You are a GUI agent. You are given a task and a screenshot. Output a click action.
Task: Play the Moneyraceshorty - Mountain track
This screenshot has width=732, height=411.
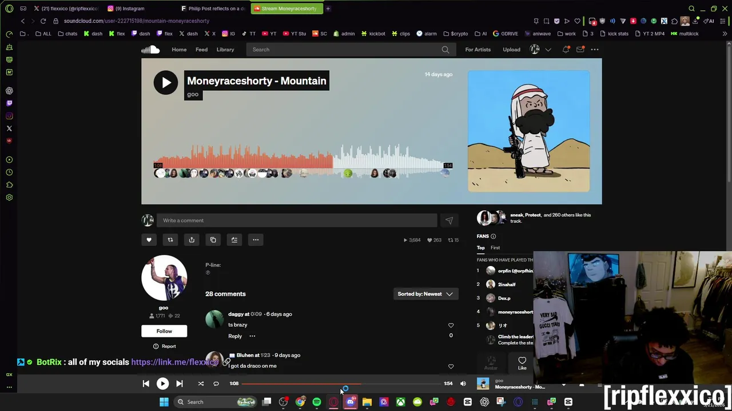tap(166, 83)
